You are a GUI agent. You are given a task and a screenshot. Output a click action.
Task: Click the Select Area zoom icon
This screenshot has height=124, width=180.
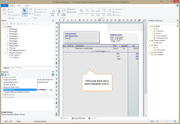[x=53, y=12]
